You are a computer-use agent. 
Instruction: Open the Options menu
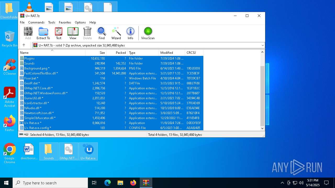pos(80,22)
